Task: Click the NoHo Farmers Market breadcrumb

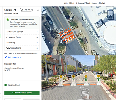Action: click(x=95, y=3)
